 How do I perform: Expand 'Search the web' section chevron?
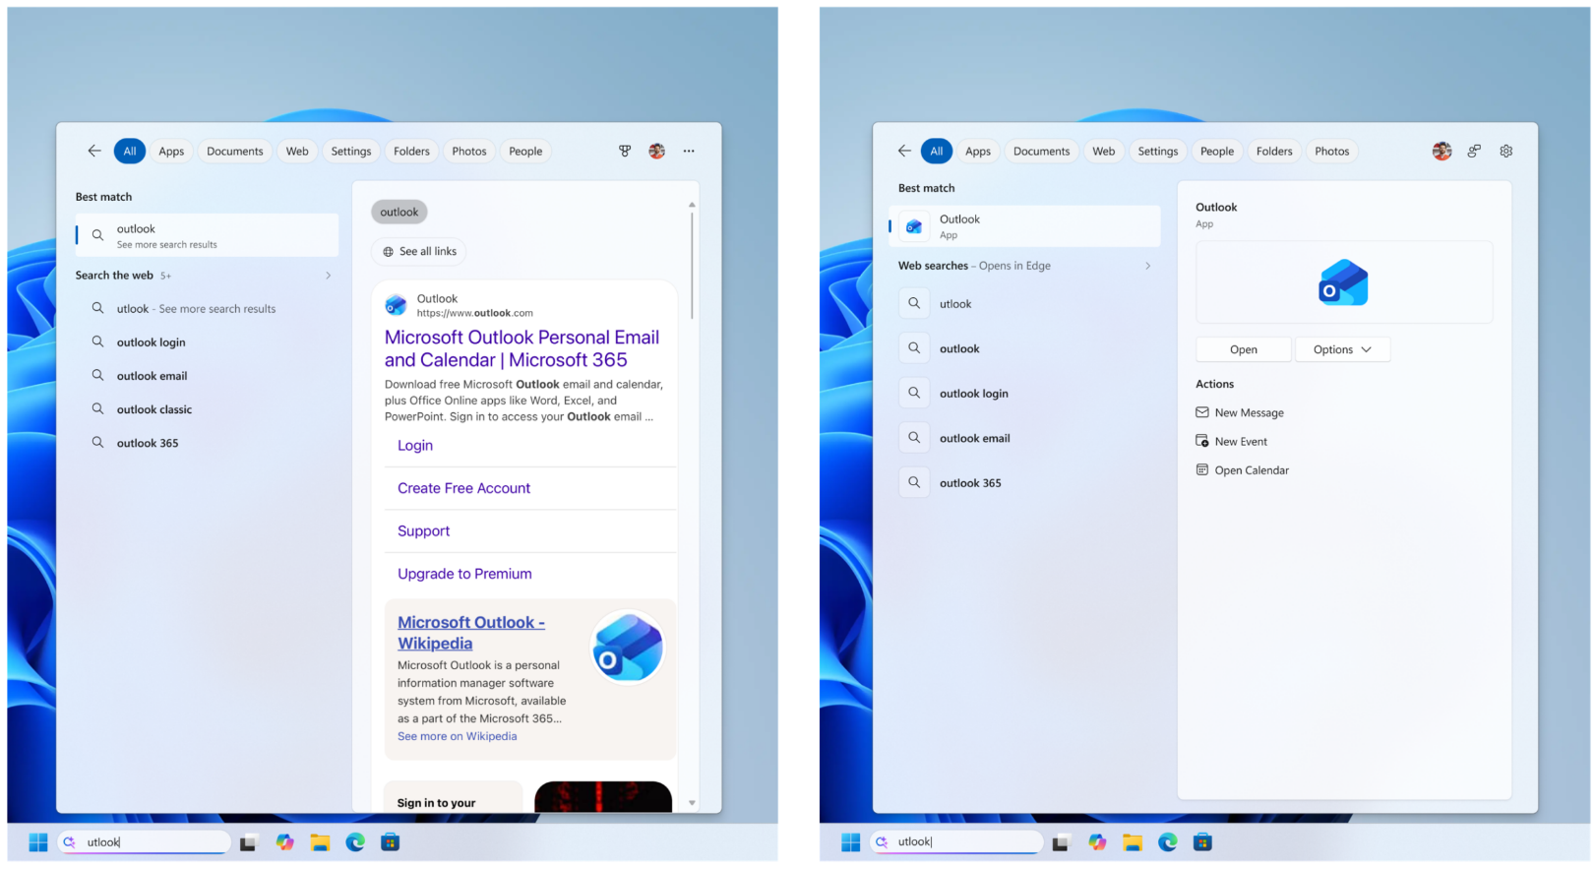329,276
